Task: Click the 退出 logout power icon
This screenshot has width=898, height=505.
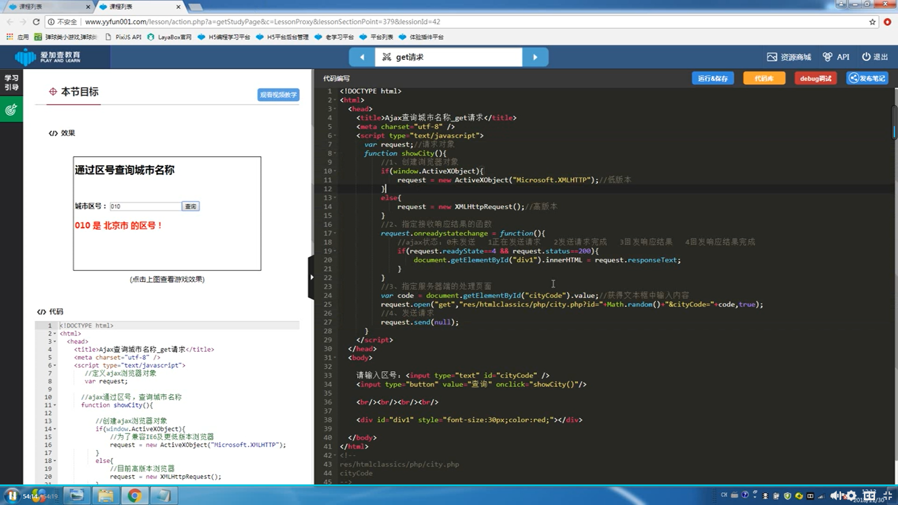Action: click(866, 57)
